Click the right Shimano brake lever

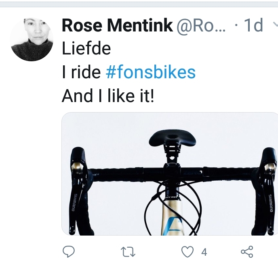(x=268, y=194)
